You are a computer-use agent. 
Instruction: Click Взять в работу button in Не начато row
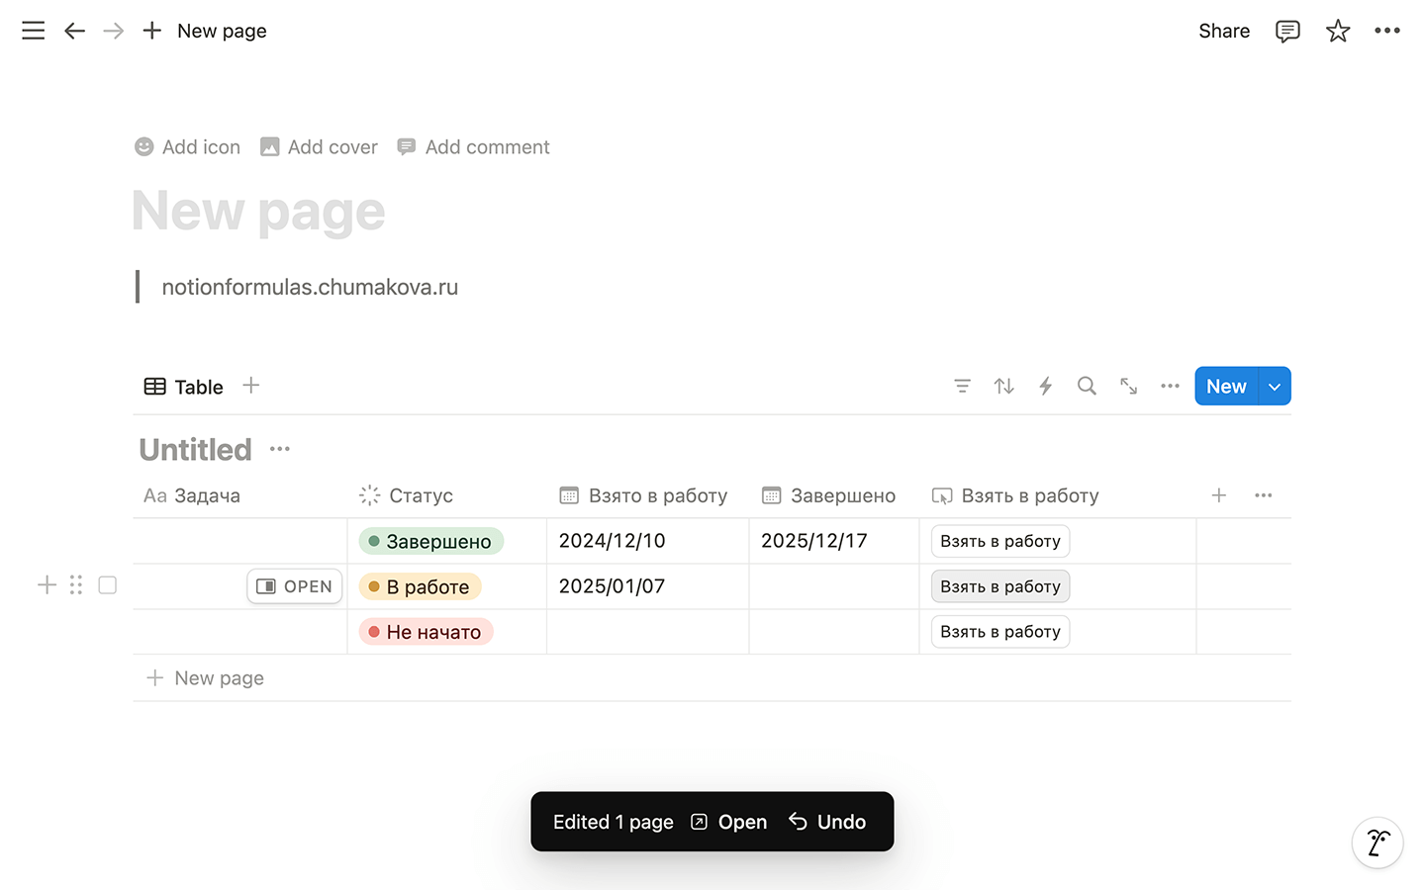tap(1000, 632)
